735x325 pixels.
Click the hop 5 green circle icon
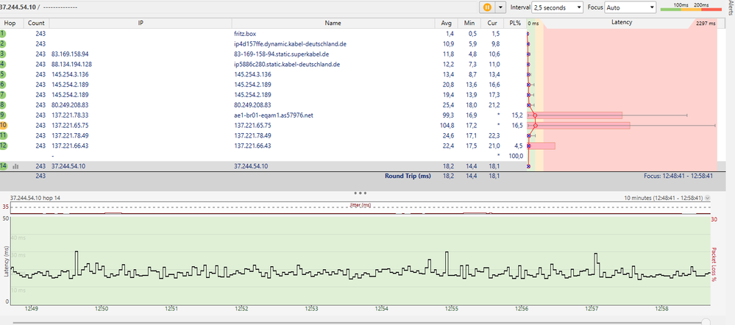coord(4,74)
